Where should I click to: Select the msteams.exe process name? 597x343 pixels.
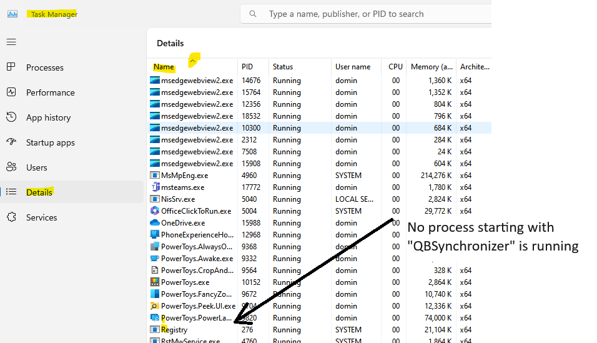tap(183, 187)
